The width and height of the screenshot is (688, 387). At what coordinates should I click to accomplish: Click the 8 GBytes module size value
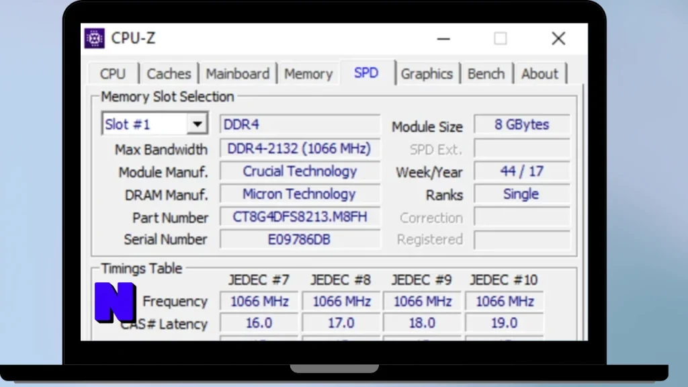[521, 124]
